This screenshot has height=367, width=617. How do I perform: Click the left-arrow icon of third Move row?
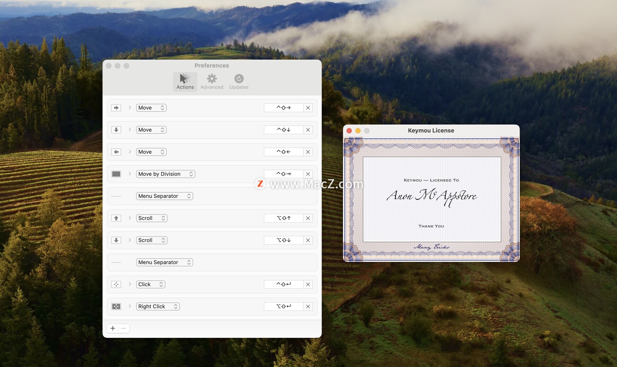click(x=116, y=152)
